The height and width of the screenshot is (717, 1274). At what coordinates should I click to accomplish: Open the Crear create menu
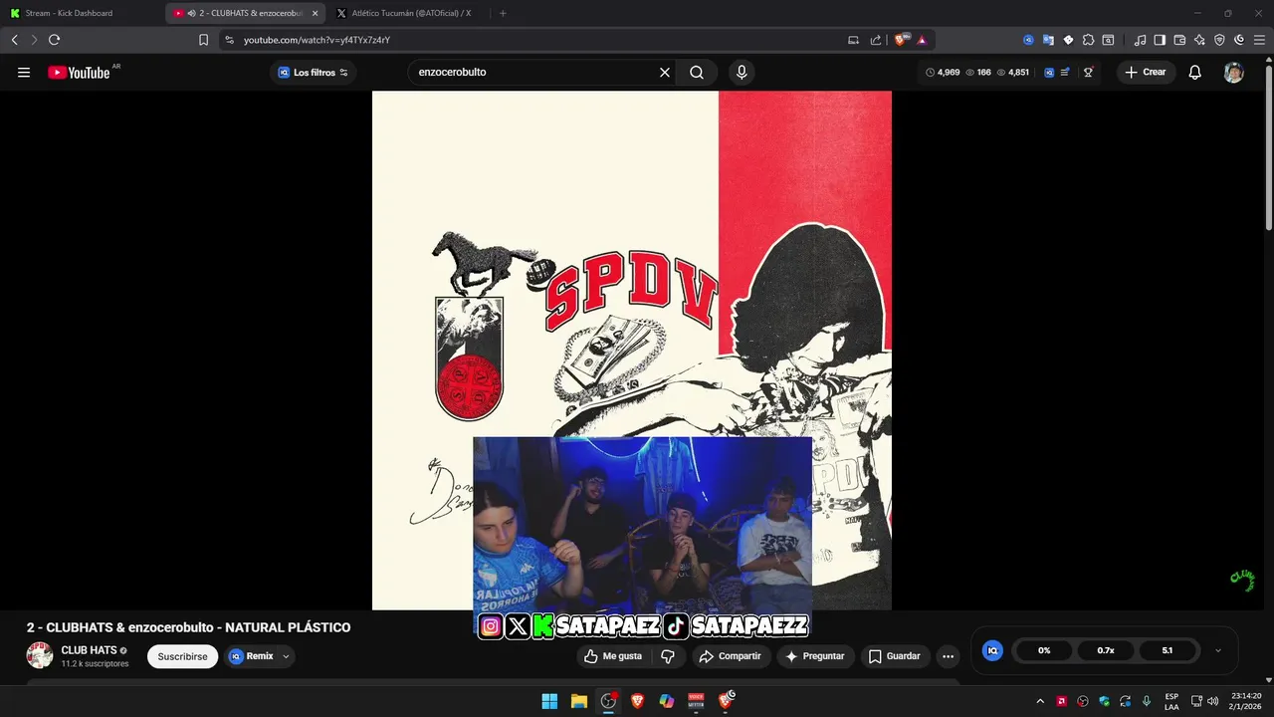[1146, 73]
